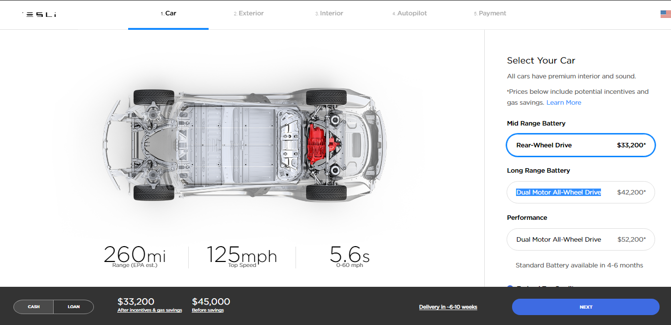Open the Learn More link
This screenshot has width=671, height=325.
tap(564, 103)
